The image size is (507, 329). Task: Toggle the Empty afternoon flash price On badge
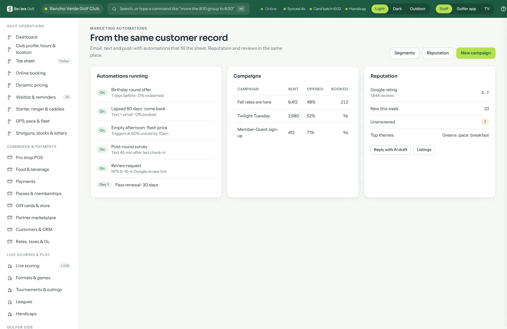point(102,131)
